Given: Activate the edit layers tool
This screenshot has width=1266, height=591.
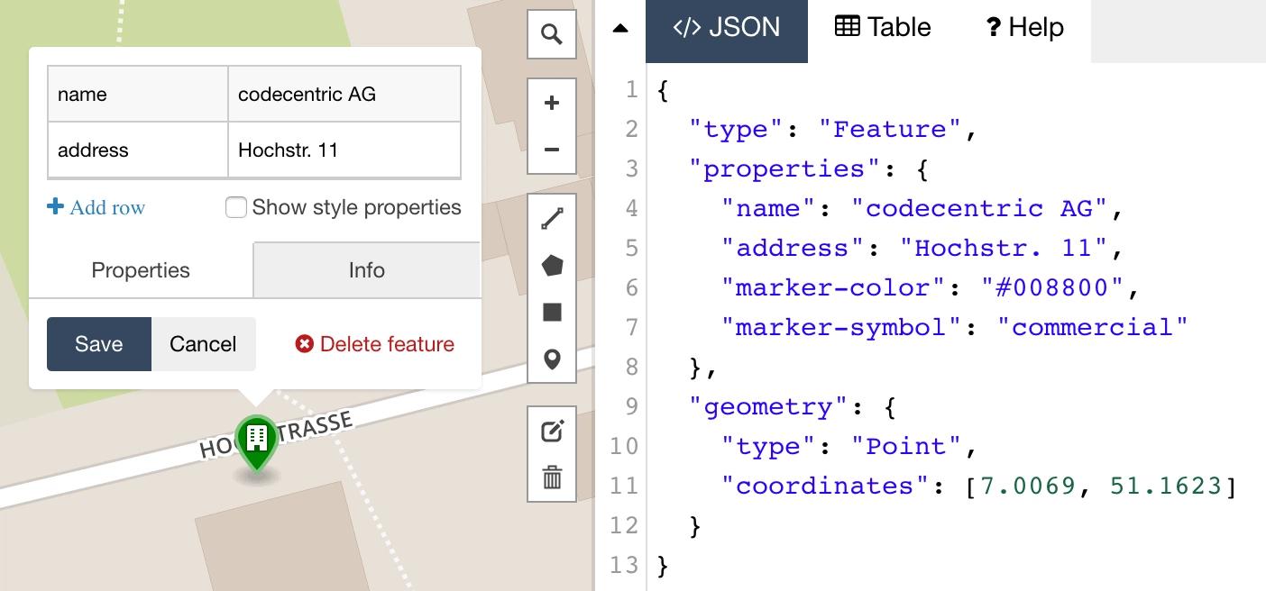Looking at the screenshot, I should tap(552, 431).
